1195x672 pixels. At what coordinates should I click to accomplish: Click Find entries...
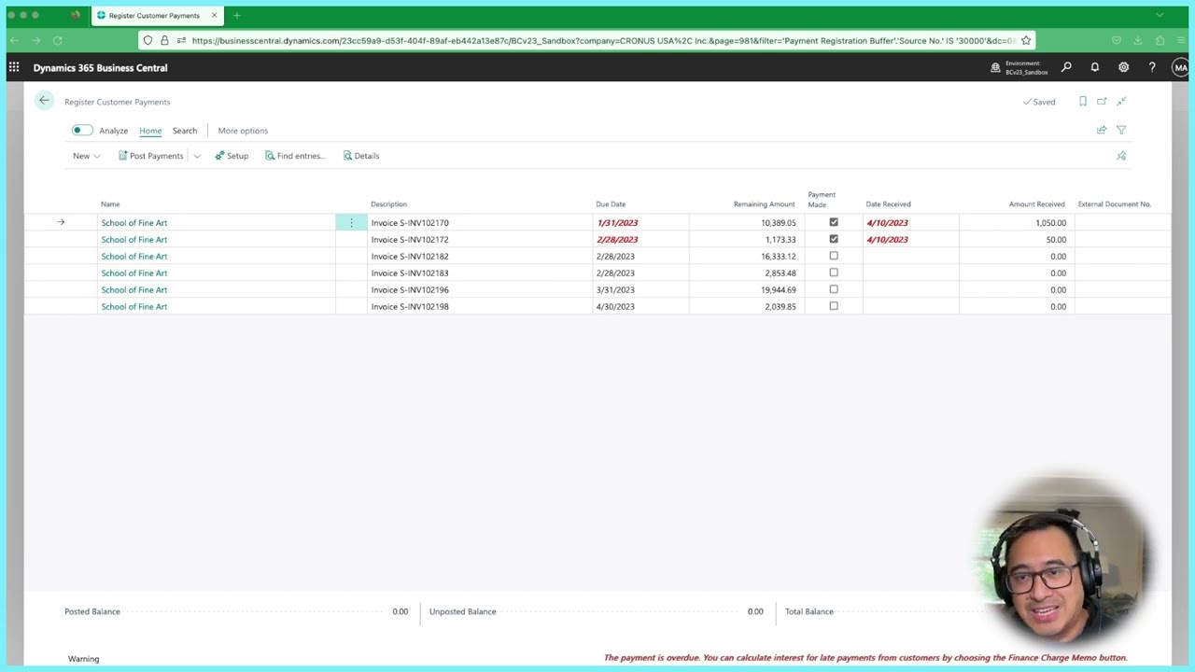295,156
